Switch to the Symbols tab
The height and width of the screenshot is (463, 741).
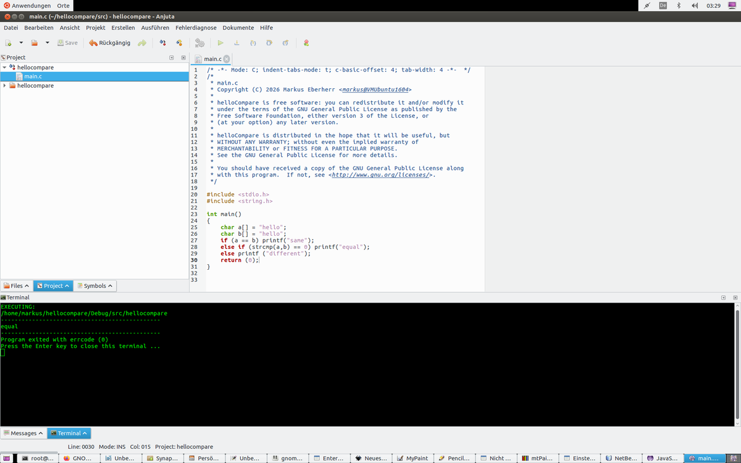94,286
